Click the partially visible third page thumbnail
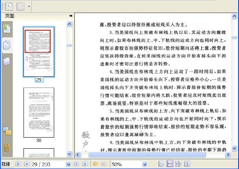239x169 pixels. click(39, 153)
